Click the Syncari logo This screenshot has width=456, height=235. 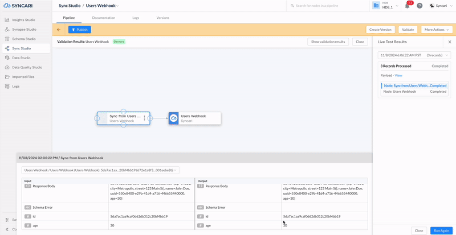click(x=19, y=6)
